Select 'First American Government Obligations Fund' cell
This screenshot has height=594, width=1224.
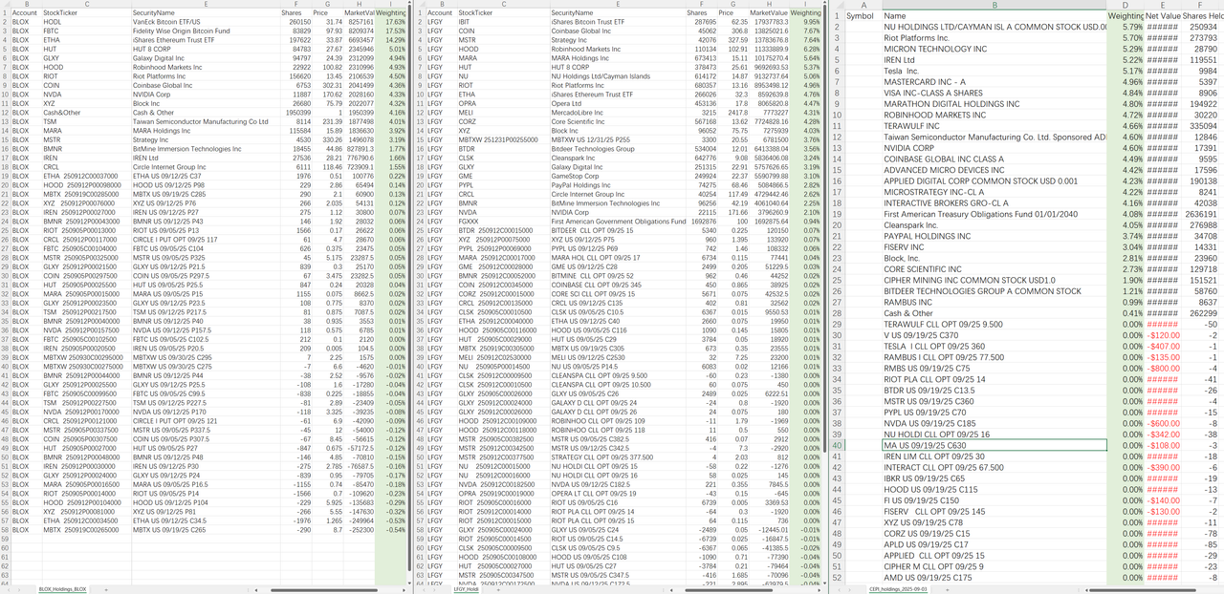(618, 222)
